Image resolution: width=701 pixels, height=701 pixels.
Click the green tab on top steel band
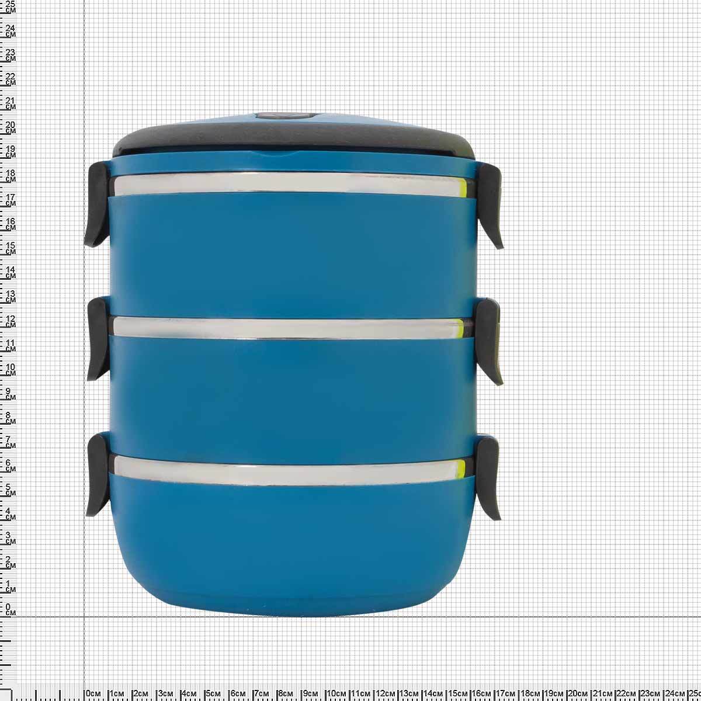pyautogui.click(x=463, y=188)
